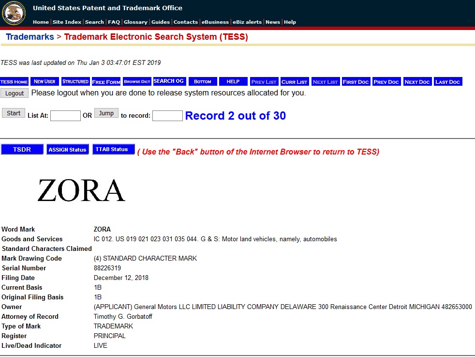Viewport: 475px width, 357px height.
Task: Open the TESS Home button
Action: tap(14, 82)
